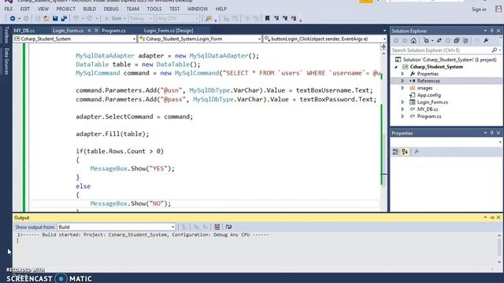
Task: Open the Properties object selector dropdown
Action: (500, 141)
